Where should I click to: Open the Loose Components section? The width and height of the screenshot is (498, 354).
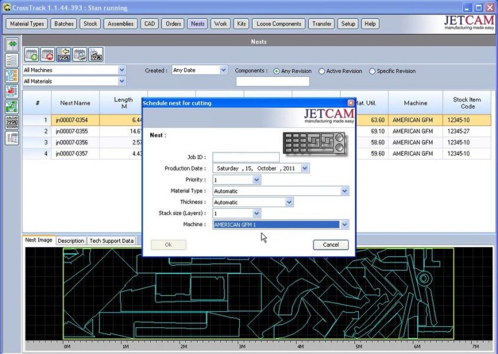click(x=279, y=24)
